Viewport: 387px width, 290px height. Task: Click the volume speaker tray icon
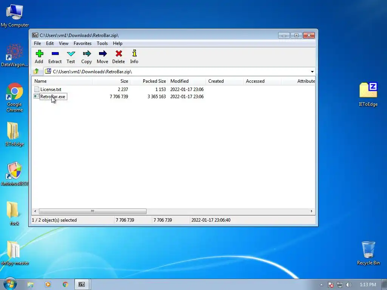pyautogui.click(x=348, y=285)
